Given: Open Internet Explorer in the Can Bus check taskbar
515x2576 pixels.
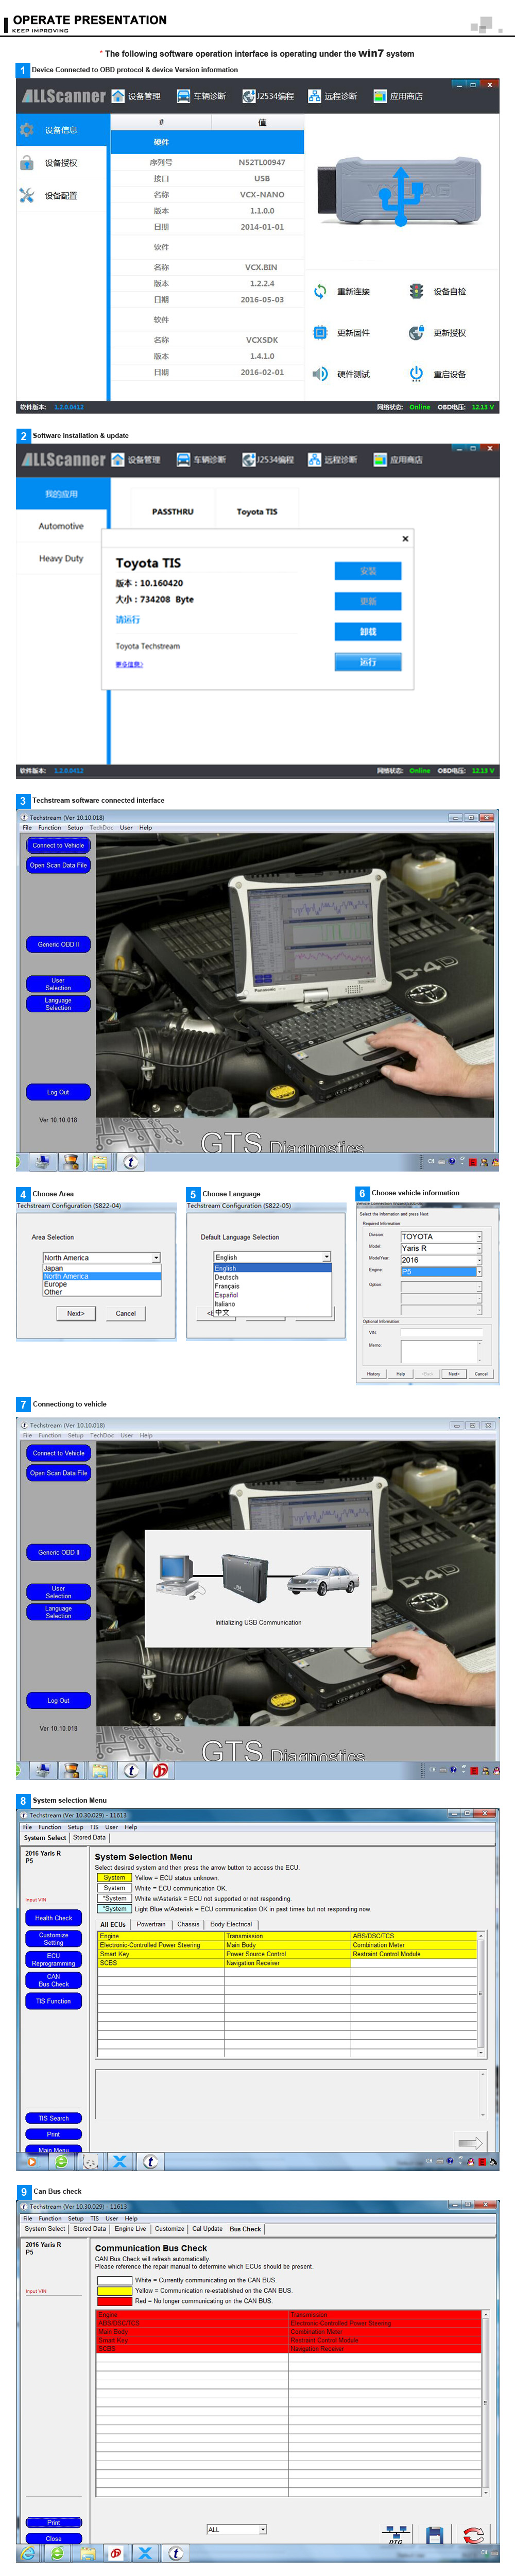Looking at the screenshot, I should point(27,2553).
